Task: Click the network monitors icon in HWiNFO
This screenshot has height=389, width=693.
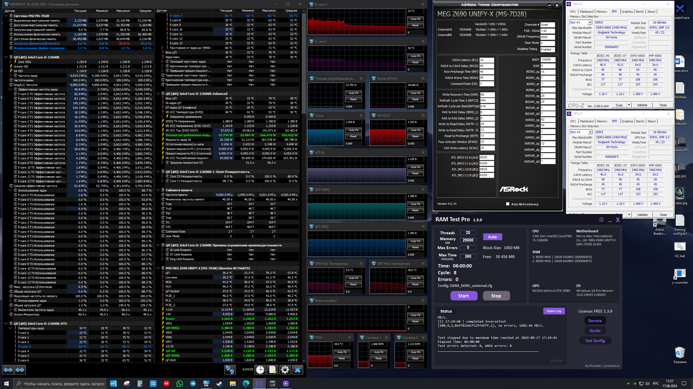Action: (230, 370)
